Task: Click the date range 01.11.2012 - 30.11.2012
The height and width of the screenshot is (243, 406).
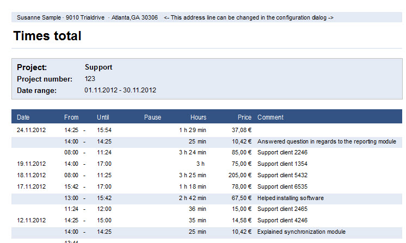Action: (120, 90)
